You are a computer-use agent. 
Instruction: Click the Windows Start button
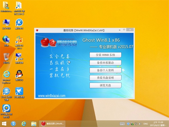coord(4,124)
